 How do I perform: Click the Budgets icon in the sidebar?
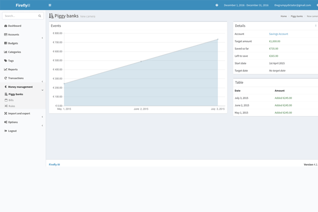(6, 43)
